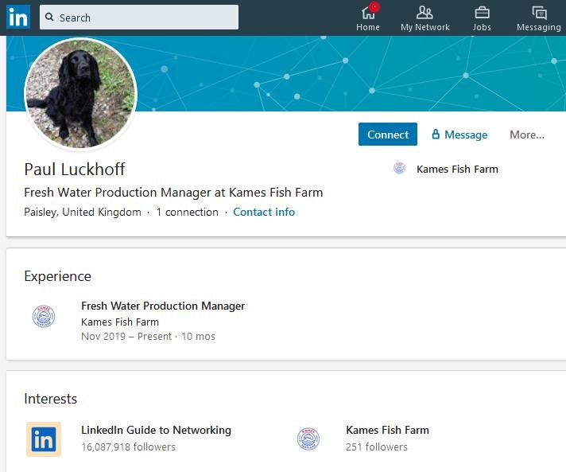Viewport: 566px width, 472px height.
Task: Click Kames Fish Farm logo beside profile name
Action: click(x=399, y=169)
